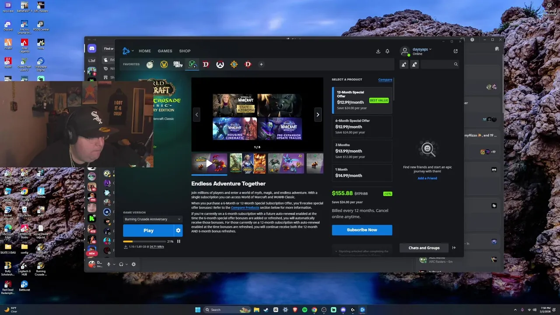560x315 pixels.
Task: Open the second screenshot thumbnail
Action: point(248,163)
